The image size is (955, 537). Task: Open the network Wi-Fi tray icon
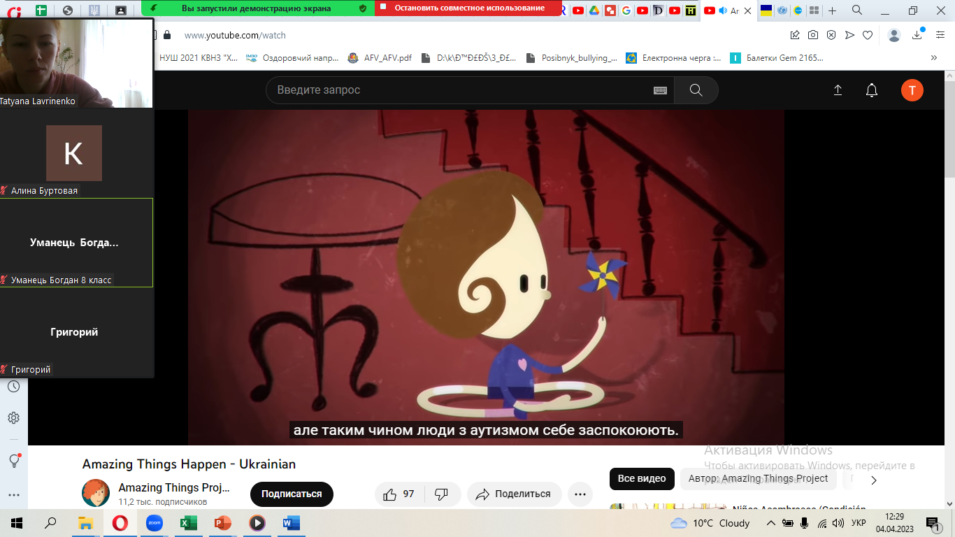(x=822, y=523)
